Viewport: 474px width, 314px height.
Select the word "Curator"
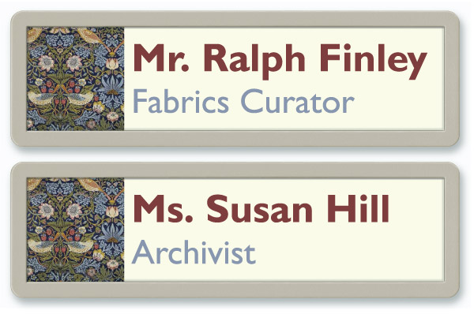point(297,101)
